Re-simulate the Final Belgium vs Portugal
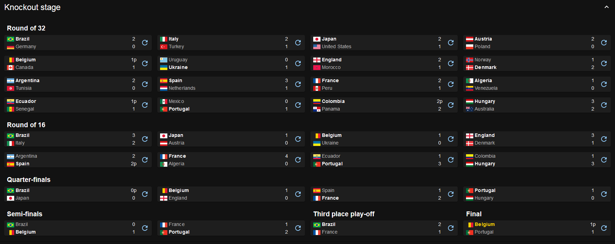This screenshot has height=244, width=615. (604, 228)
